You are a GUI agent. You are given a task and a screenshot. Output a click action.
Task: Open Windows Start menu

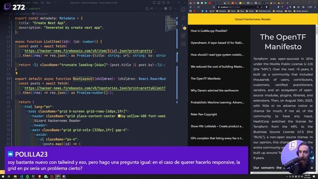tap(3, 177)
